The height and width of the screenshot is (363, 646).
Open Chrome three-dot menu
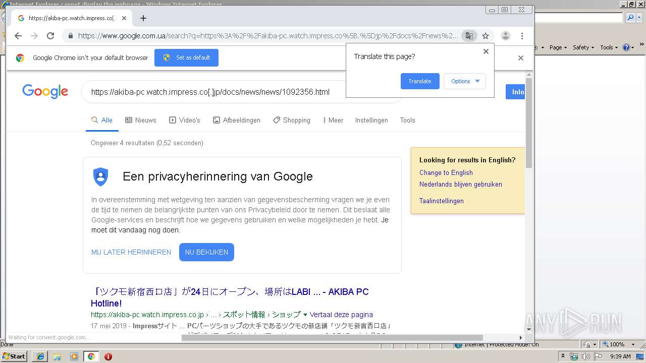coord(522,36)
